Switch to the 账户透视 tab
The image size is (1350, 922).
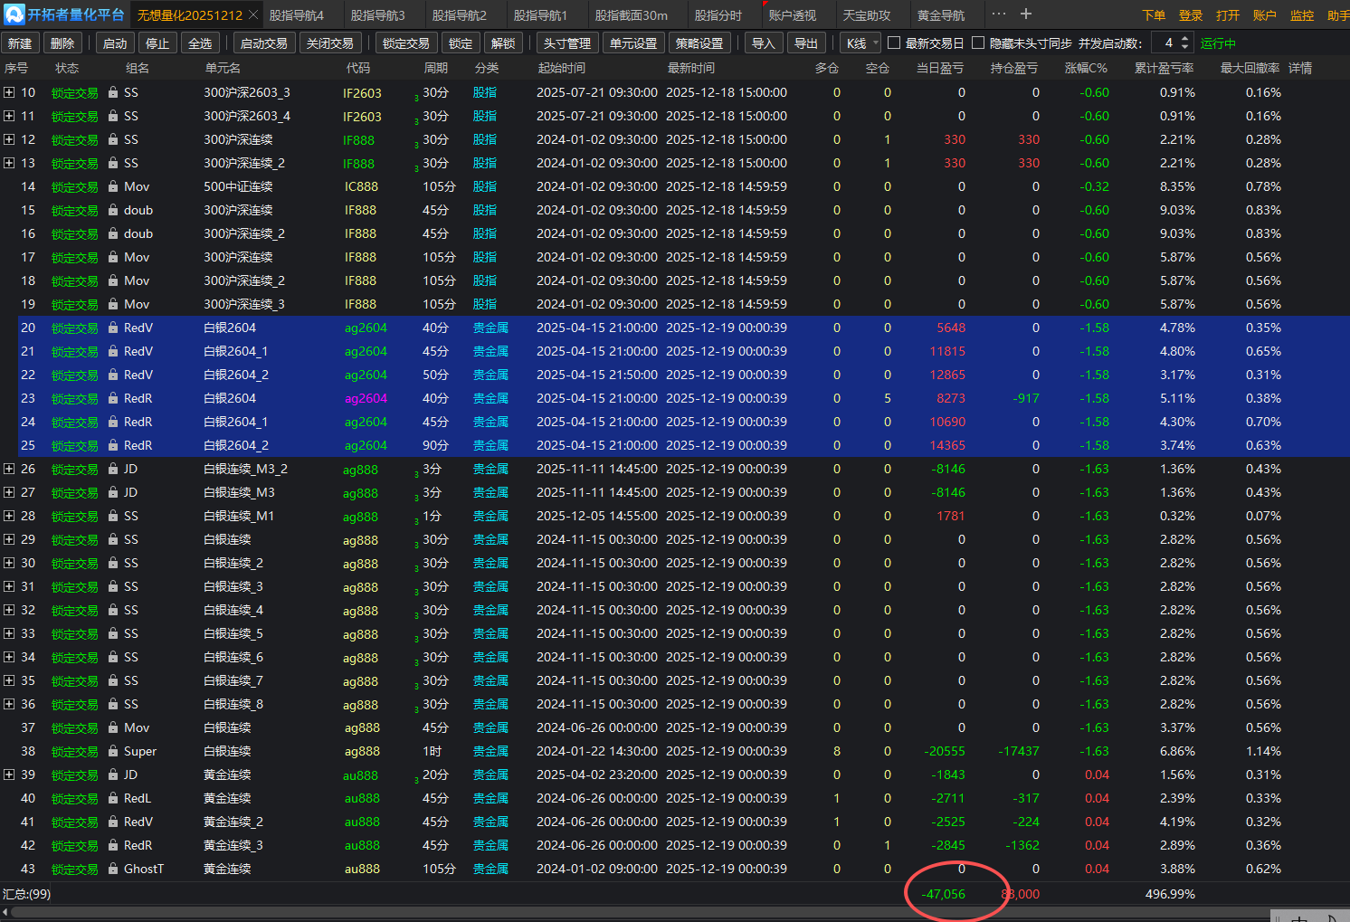[792, 15]
